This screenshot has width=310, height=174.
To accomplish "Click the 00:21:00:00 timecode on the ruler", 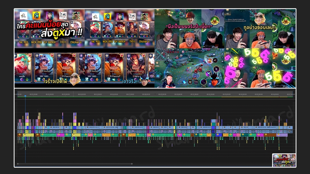I will click(33, 94).
